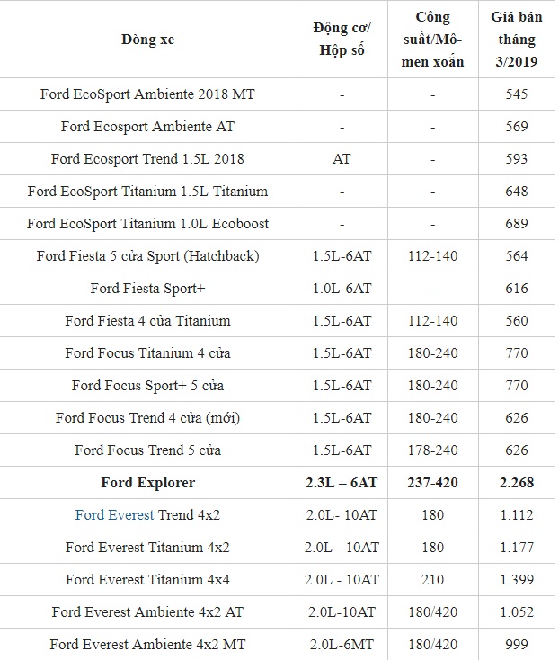Screen dimensions: 559x660
Task: Click Ford Fiesta 5 cửa Sport (Hatchback)
Action: coord(147,256)
